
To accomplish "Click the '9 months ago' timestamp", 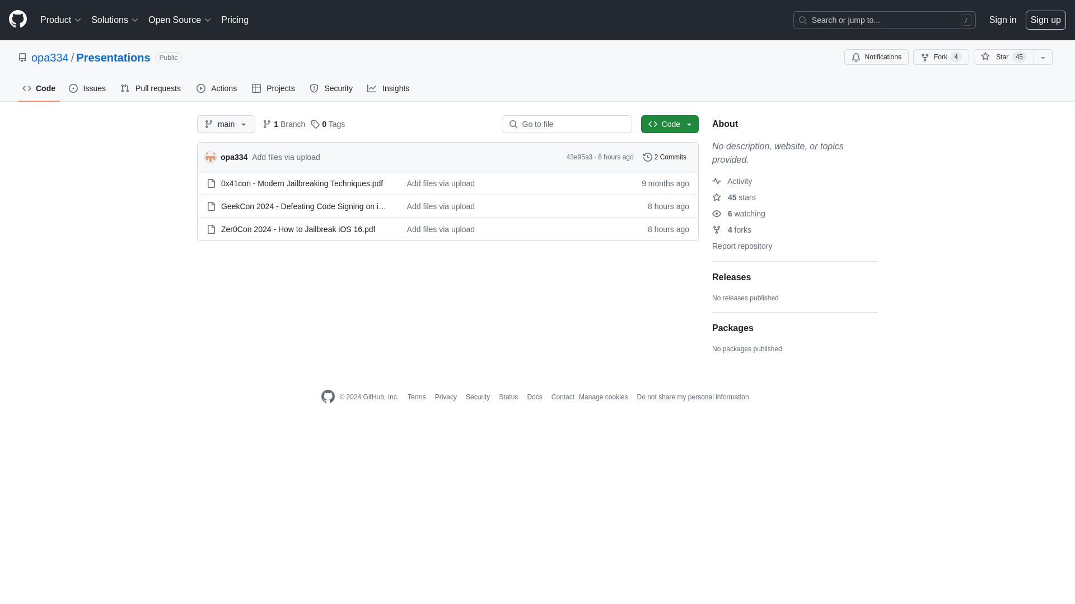I will [665, 183].
